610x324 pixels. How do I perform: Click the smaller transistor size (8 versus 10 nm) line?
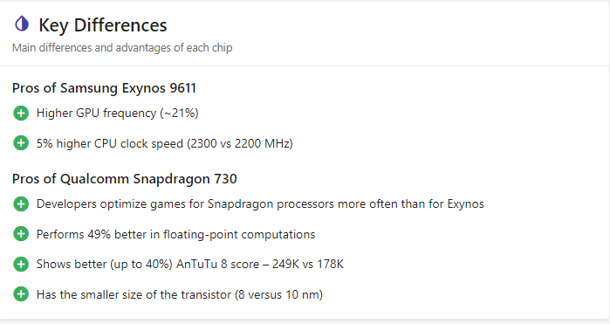point(180,294)
